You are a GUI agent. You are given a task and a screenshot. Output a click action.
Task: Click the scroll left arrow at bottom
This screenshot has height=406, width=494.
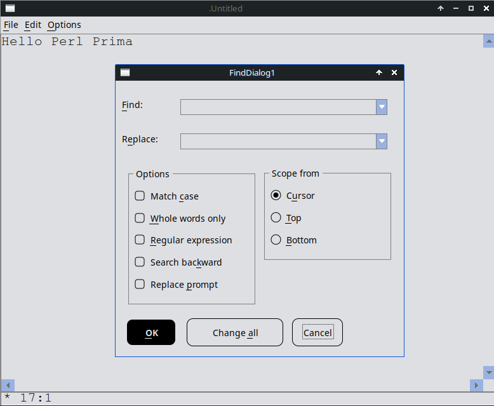click(x=8, y=385)
